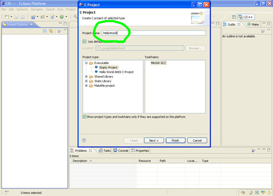Viewport: 273px width, 196px height.
Task: Open dropdown beside the New Class icon
Action: pos(66,17)
